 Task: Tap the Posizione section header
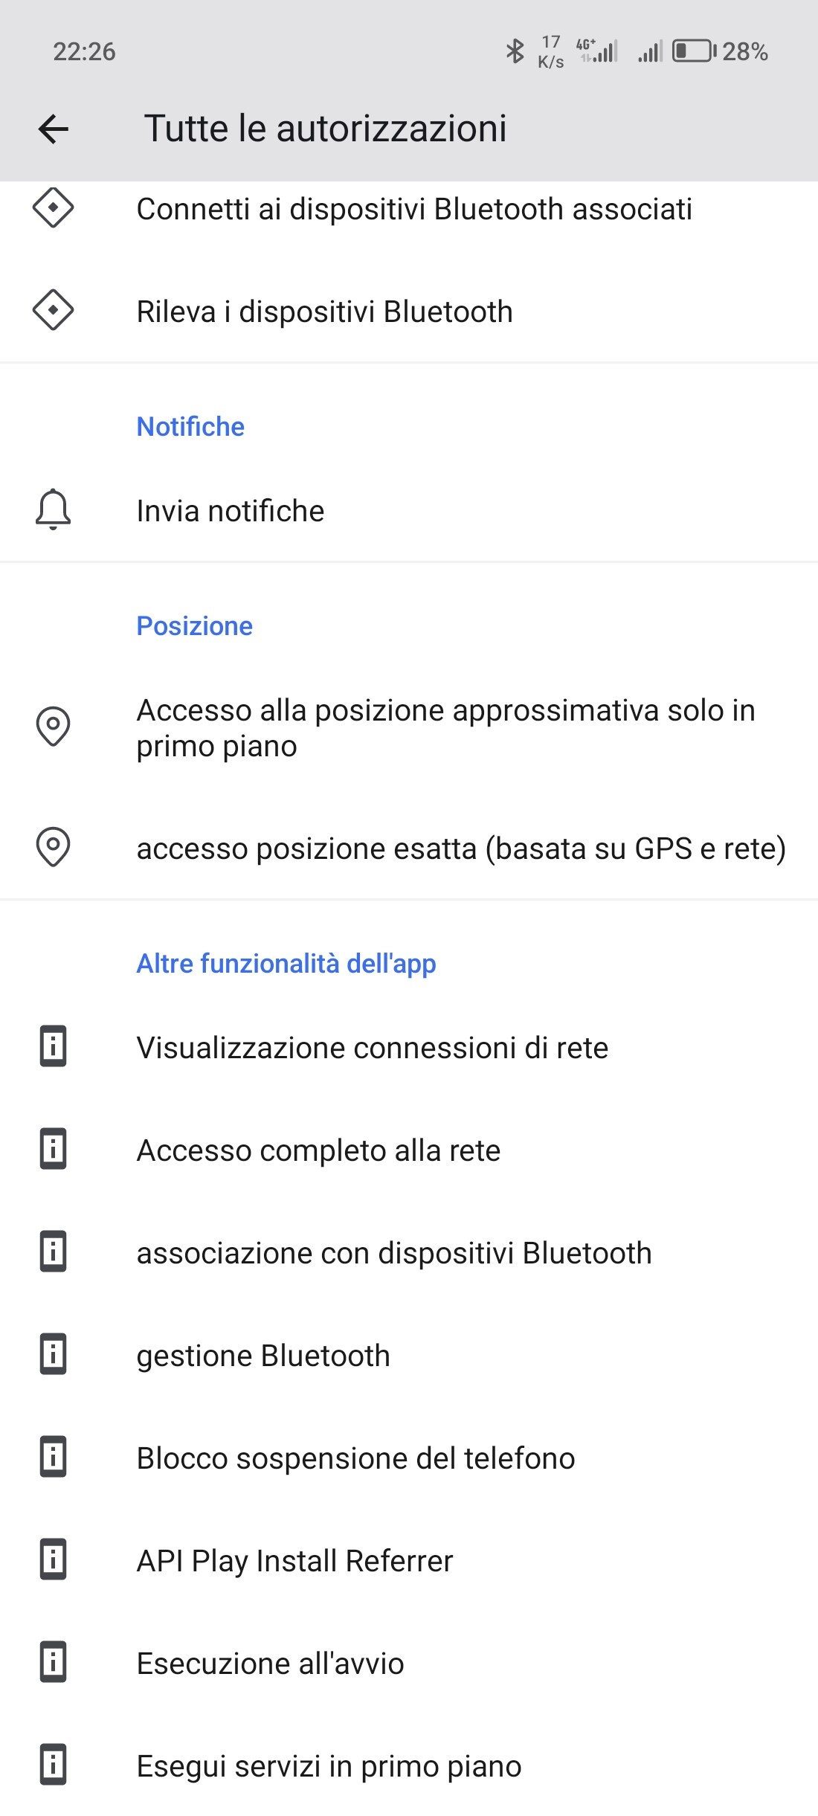pos(195,626)
